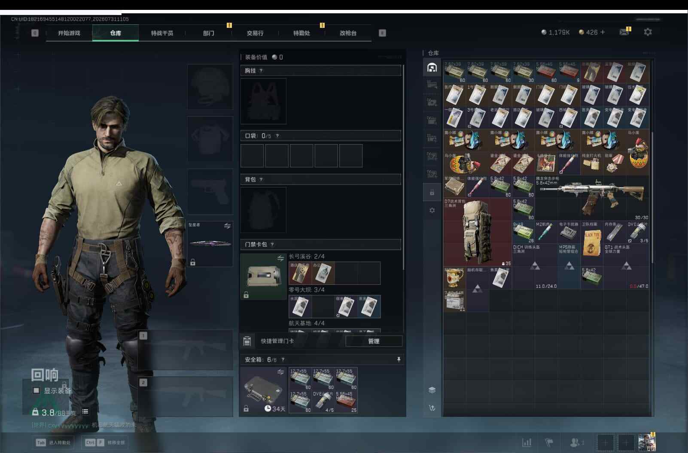The height and width of the screenshot is (453, 688).
Task: Click the empty chest rig slot
Action: coord(263,101)
